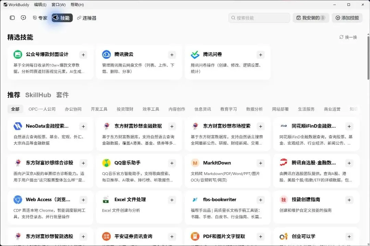The width and height of the screenshot is (370, 246).
Task: Open fbs-bookwriter skill card title
Action: [220, 200]
